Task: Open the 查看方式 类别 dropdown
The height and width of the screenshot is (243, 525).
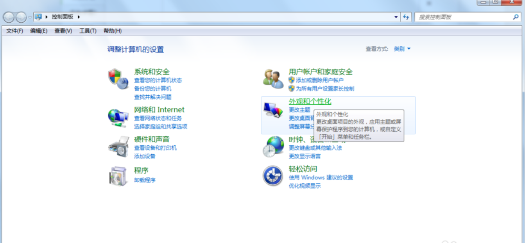Action: click(x=402, y=48)
